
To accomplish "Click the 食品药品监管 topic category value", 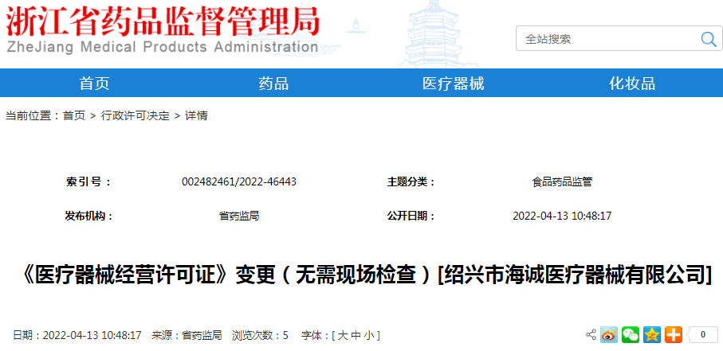I will tap(562, 182).
